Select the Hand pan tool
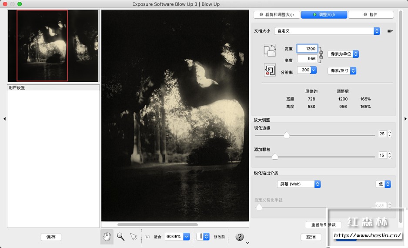This screenshot has width=408, height=248. click(x=107, y=237)
